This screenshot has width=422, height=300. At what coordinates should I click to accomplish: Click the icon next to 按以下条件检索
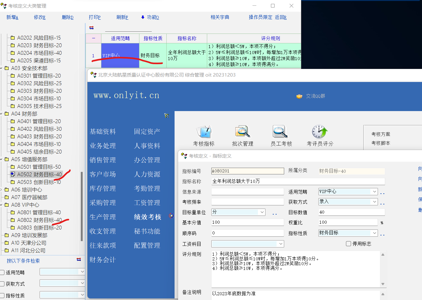[79, 259]
